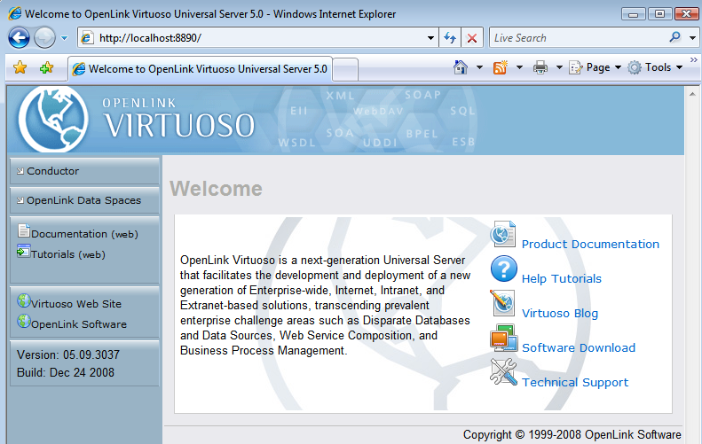Expand the OpenLink Data Spaces section
The image size is (702, 444).
click(x=83, y=200)
